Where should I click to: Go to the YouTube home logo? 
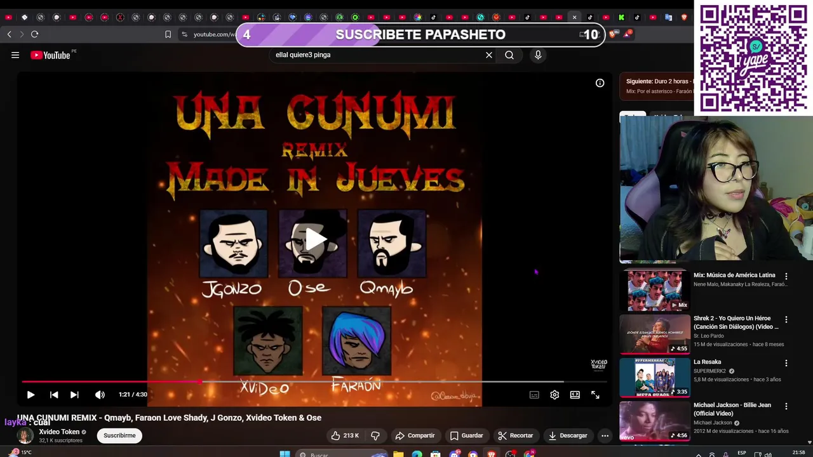(50, 55)
